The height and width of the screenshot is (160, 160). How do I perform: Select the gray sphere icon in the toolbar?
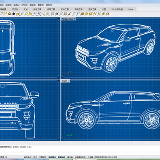pyautogui.click(x=52, y=14)
